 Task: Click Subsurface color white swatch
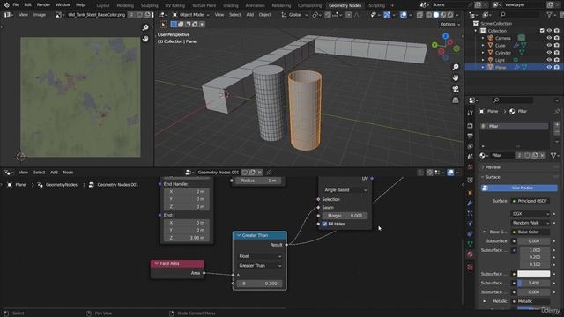point(533,274)
